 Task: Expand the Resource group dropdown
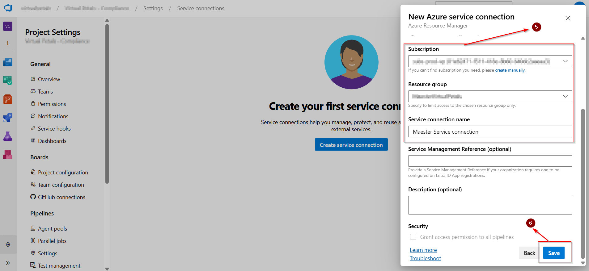coord(490,96)
